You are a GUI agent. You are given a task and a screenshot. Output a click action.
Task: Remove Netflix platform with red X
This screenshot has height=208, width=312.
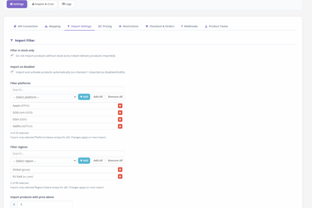(x=120, y=126)
